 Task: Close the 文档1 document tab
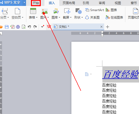point(102,27)
